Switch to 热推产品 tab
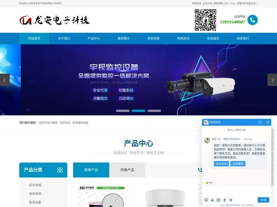Viewport: 277px width, 207px height. pyautogui.click(x=127, y=170)
